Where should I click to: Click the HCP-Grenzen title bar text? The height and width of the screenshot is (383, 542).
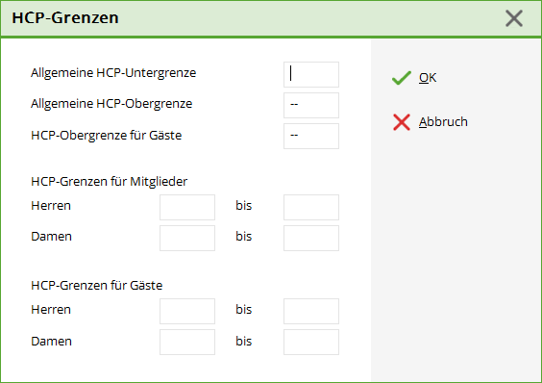click(65, 17)
